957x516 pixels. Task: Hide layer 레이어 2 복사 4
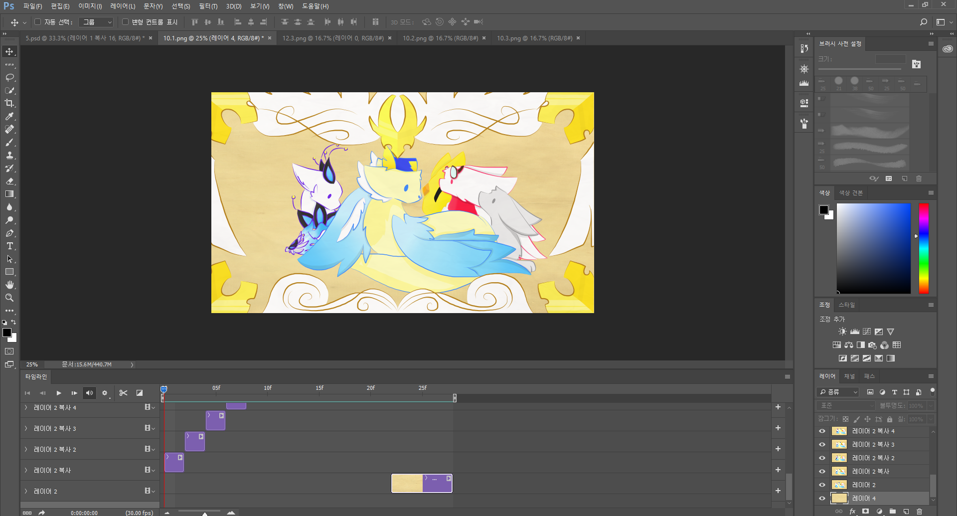click(x=822, y=431)
